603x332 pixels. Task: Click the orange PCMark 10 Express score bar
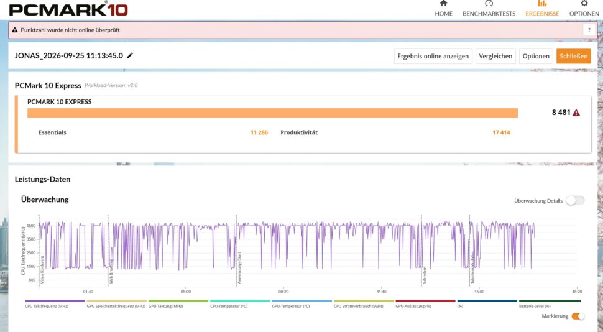273,113
